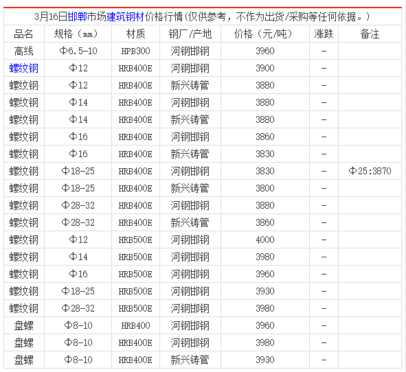The width and height of the screenshot is (406, 372).
Task: Open the blue 螺纹钢 link
Action: tap(24, 69)
